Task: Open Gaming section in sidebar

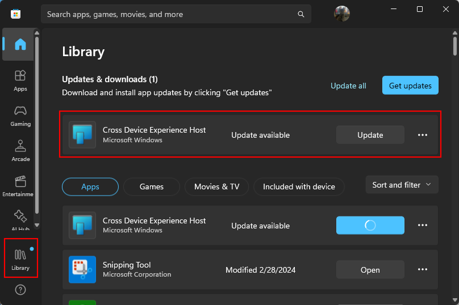Action: click(20, 116)
